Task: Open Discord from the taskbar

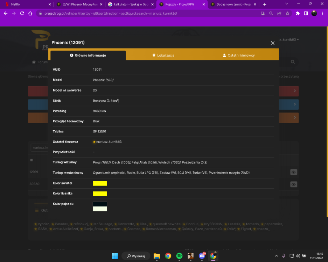Action: 202,256
